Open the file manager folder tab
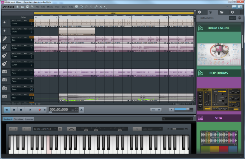Viewport: 245px width, 159px height. [x=222, y=12]
